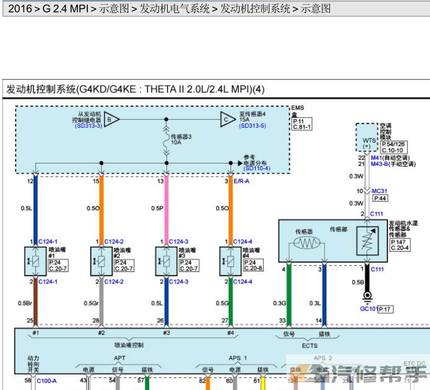Click lower C124-2 connector label
The width and height of the screenshot is (430, 390).
pyautogui.click(x=114, y=282)
